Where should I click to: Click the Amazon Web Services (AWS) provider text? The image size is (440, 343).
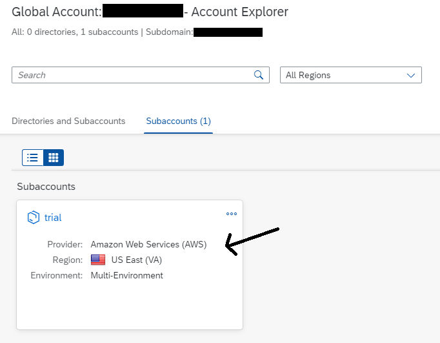point(149,244)
